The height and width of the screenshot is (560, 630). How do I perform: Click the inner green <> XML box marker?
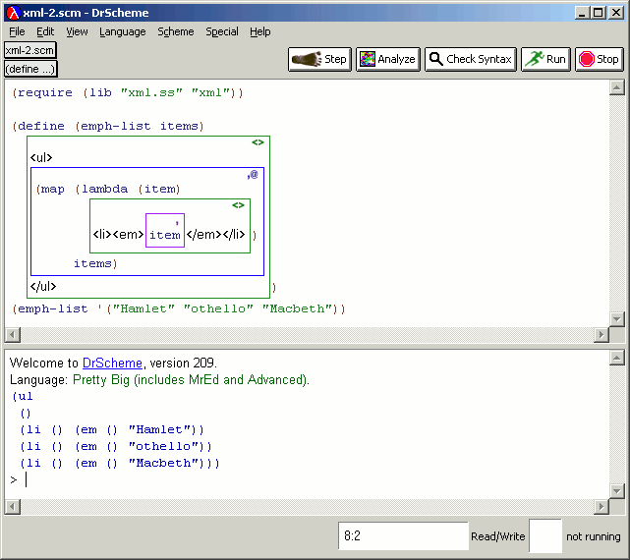pos(238,205)
